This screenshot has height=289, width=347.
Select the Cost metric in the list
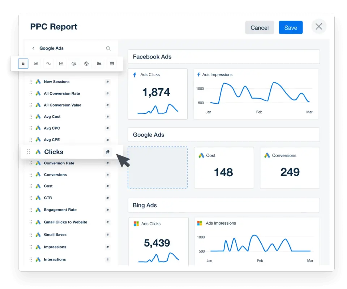click(x=48, y=186)
